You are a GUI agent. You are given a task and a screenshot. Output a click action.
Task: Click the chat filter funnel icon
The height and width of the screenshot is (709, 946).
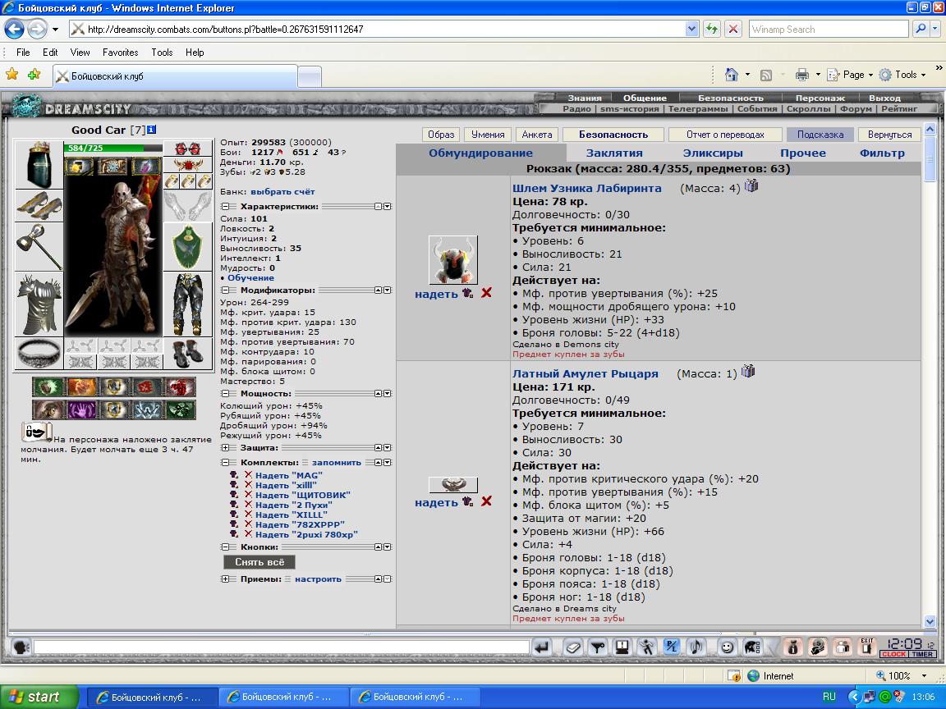(598, 647)
